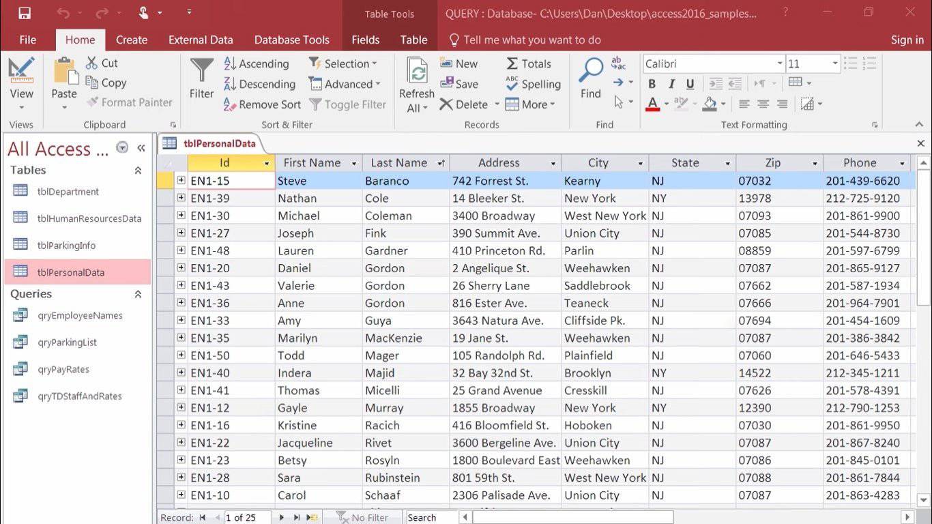The height and width of the screenshot is (524, 932).
Task: Click the red font color swatch
Action: (x=653, y=104)
